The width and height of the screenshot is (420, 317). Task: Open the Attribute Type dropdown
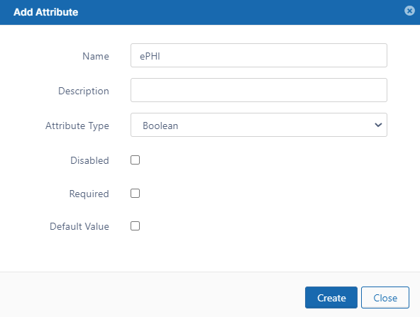click(259, 125)
